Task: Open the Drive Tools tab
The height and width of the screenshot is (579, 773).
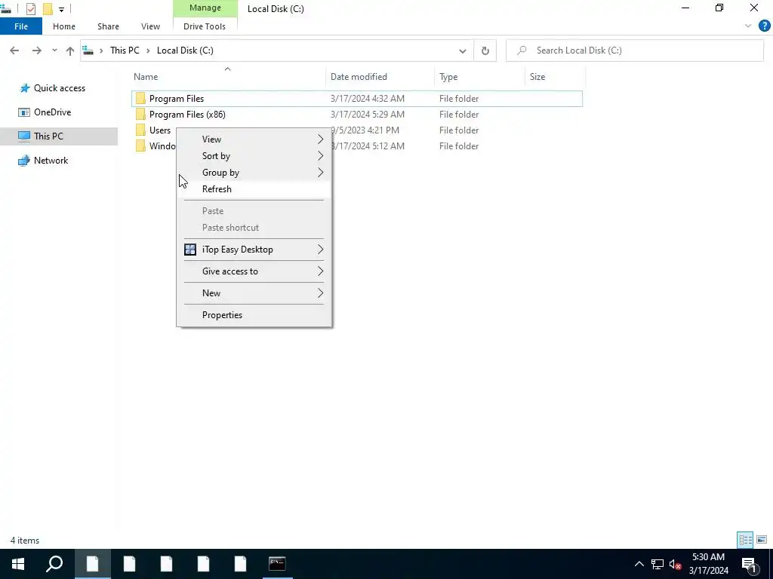Action: click(x=205, y=26)
